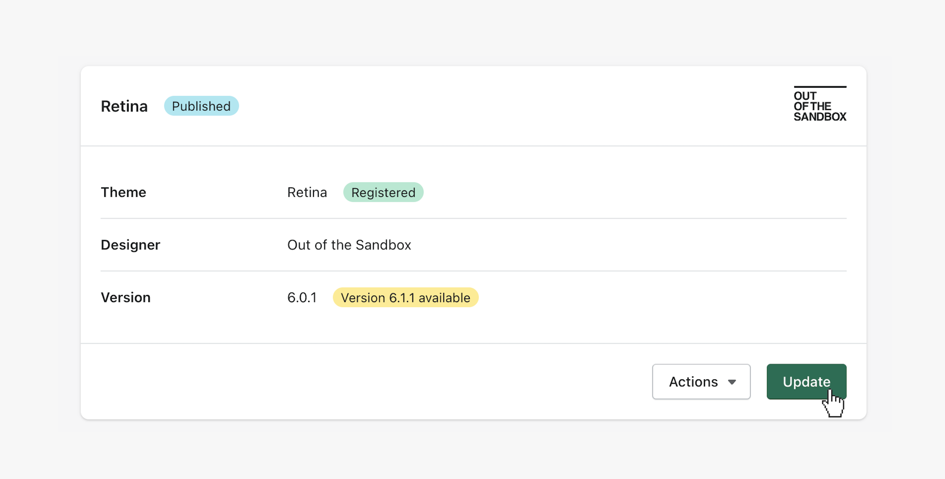Click the divider between Theme and Designer rows
This screenshot has width=945, height=479.
pos(473,219)
